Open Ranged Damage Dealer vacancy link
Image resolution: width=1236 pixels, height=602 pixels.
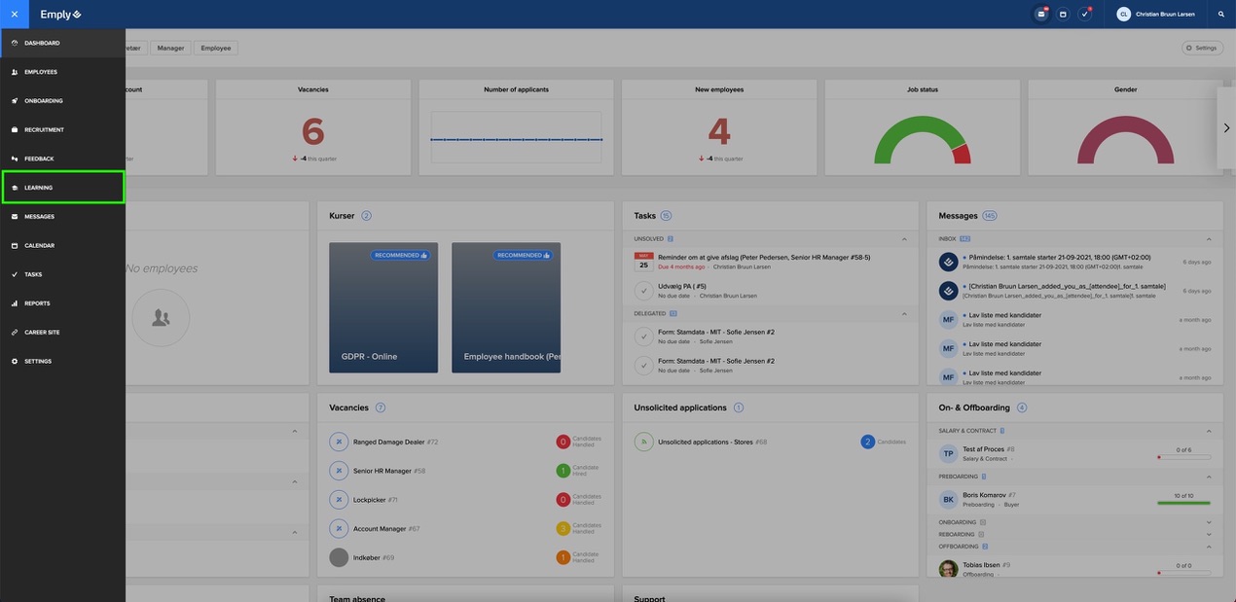(388, 442)
